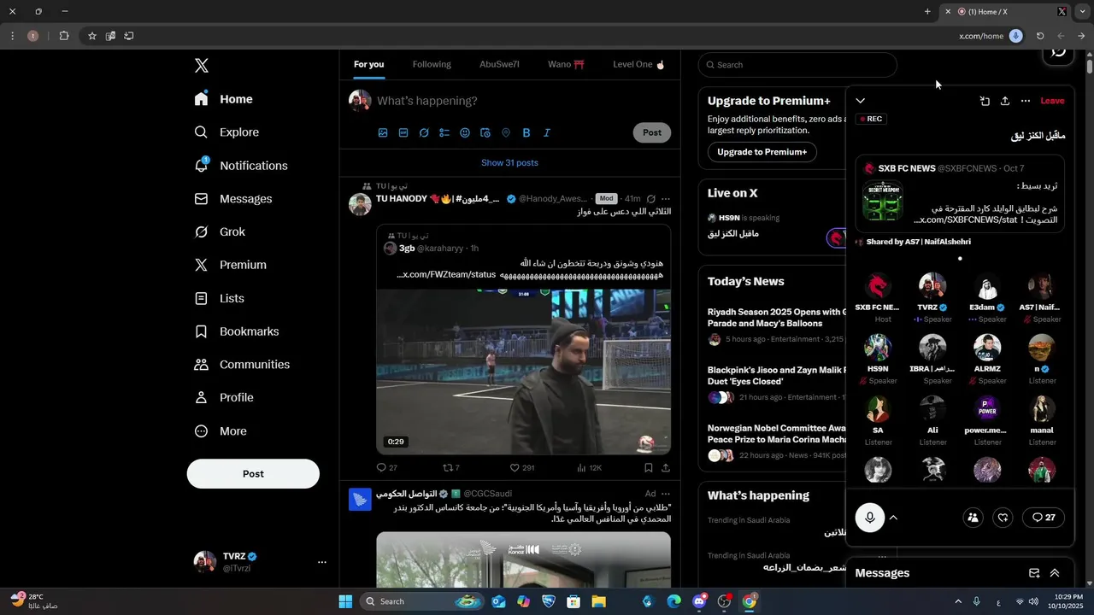Open browser bookmark star icon
This screenshot has width=1094, height=615.
click(92, 36)
